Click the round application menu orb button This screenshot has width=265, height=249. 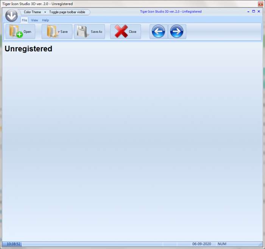11,15
